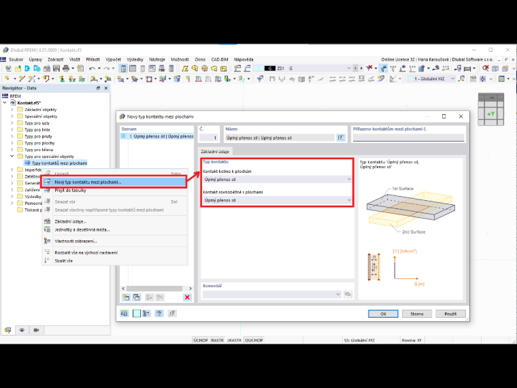Click the +Y view cube in the workspace

(491, 114)
